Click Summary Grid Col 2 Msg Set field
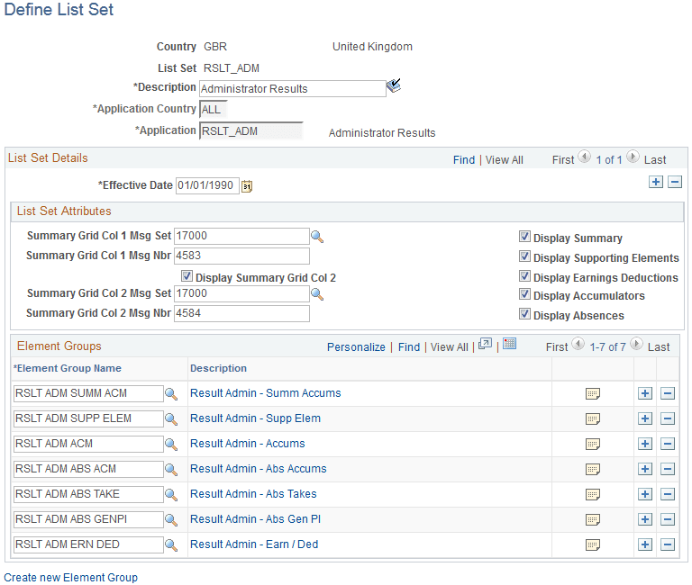The image size is (692, 585). pos(241,293)
